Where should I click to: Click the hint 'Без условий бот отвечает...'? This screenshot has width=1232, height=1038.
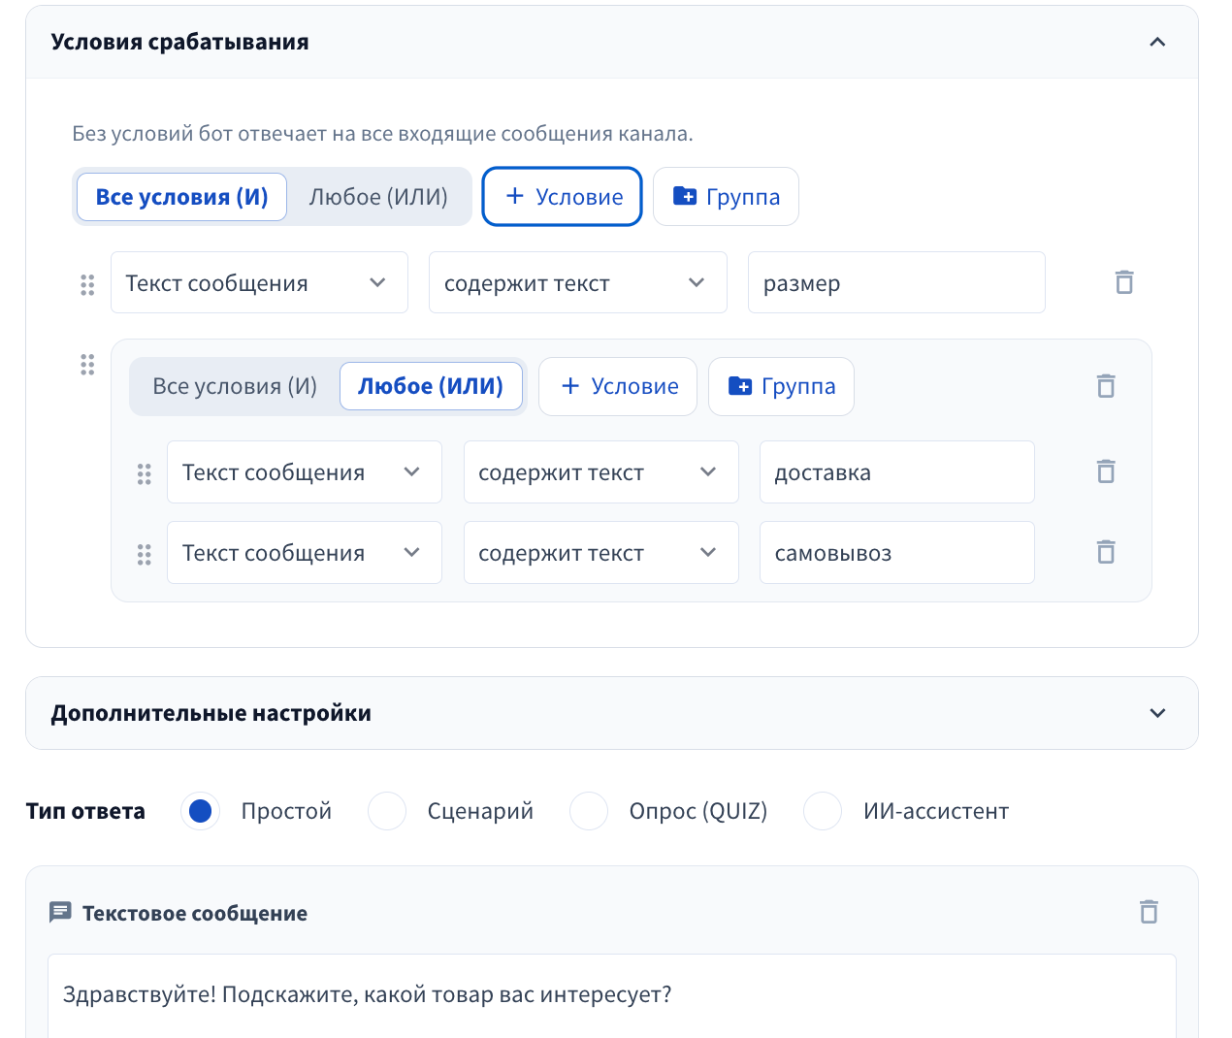click(x=382, y=134)
